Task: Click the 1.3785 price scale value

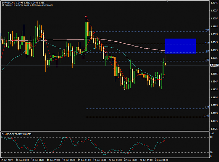Action: click(x=214, y=105)
